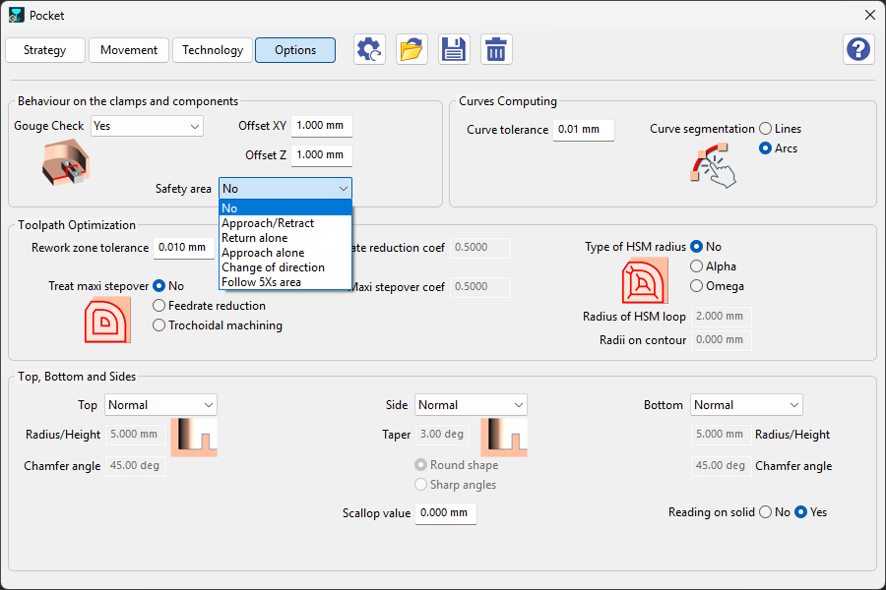Screen dimensions: 886x590
Task: Go to the Technology tab
Action: 212,50
